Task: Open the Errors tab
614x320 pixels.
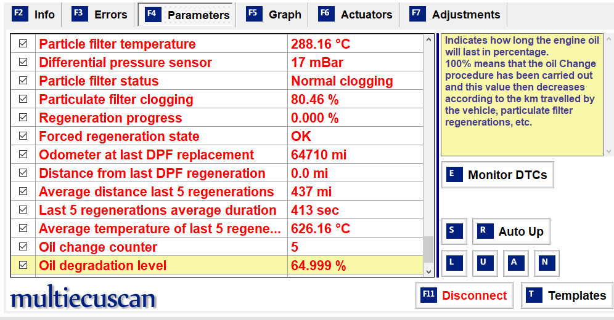Action: 100,15
